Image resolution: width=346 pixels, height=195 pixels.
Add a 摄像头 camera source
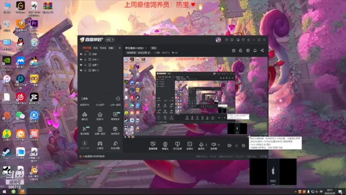pos(165,146)
